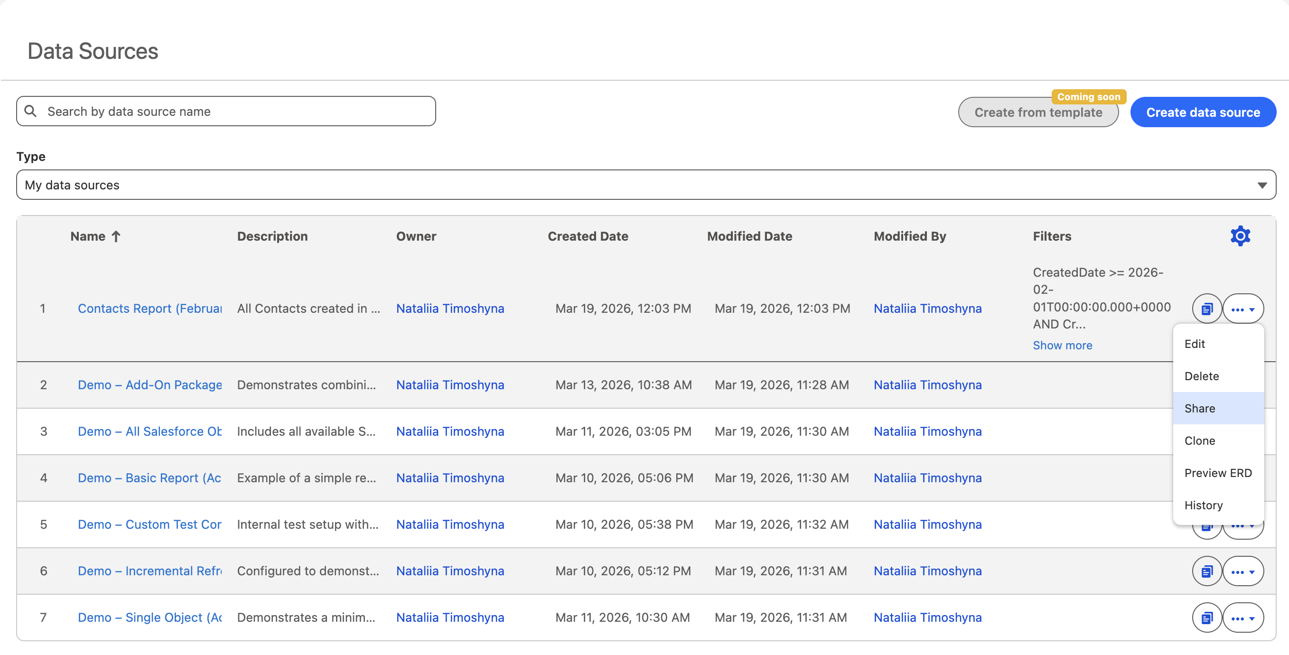
Task: Click the search magnifier icon
Action: pos(30,111)
